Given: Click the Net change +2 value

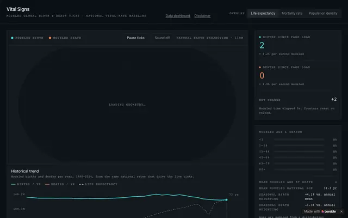Looking at the screenshot, I should [x=334, y=99].
